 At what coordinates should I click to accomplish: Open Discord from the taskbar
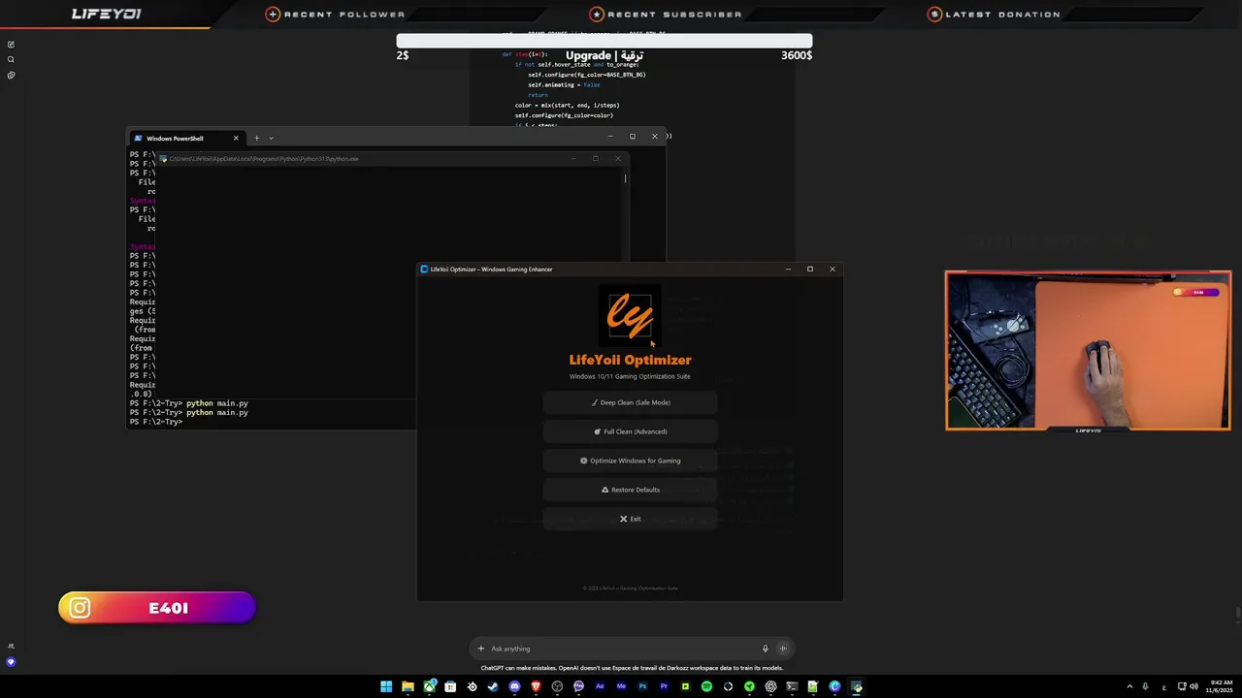(x=514, y=686)
